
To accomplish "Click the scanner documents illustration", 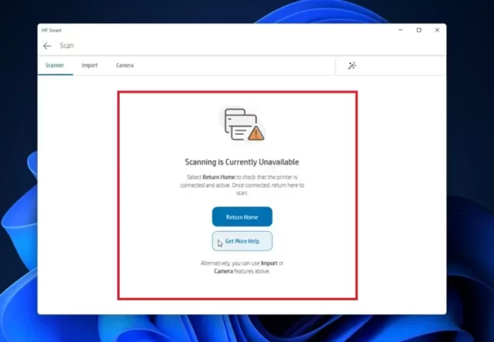I will (239, 124).
